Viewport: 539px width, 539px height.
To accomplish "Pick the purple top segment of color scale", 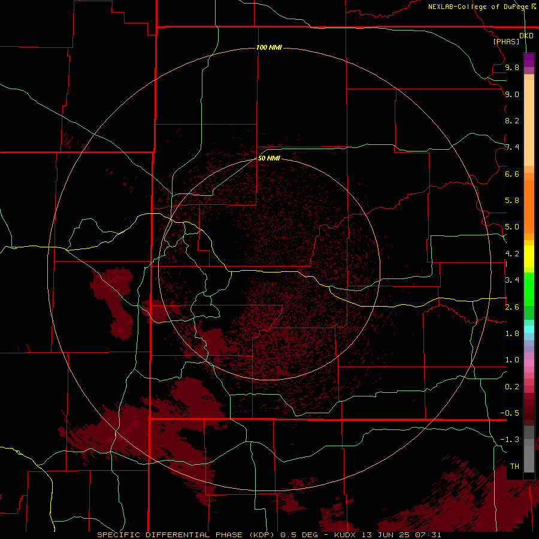I will coord(529,60).
